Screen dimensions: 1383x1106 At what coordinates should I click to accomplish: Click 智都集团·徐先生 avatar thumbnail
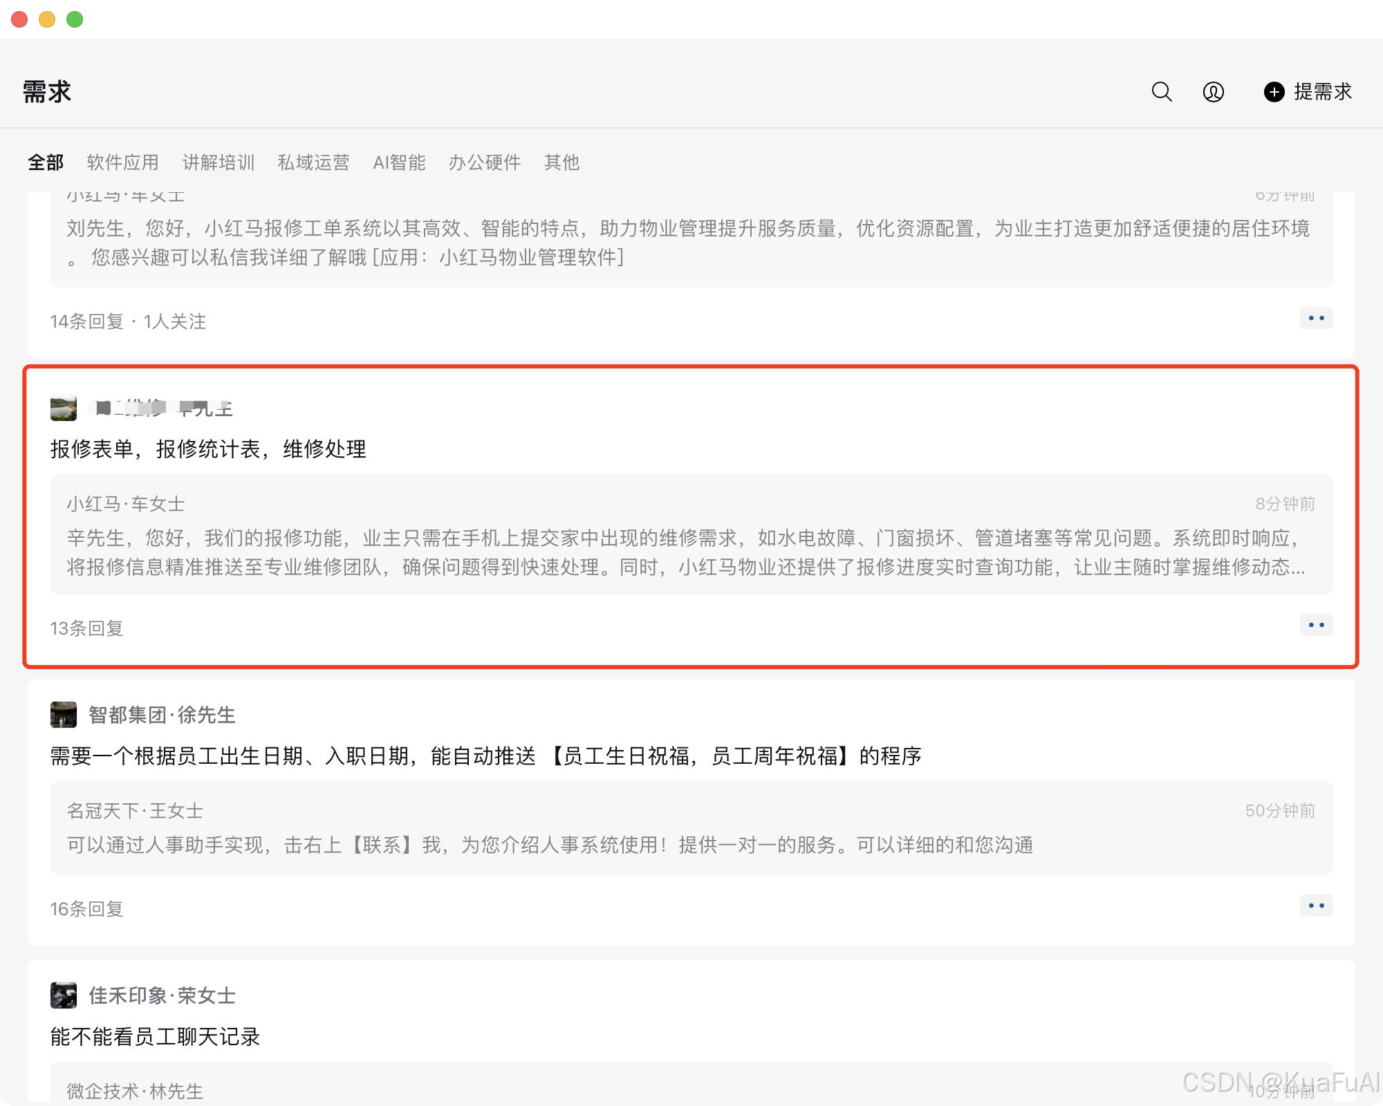pos(64,715)
